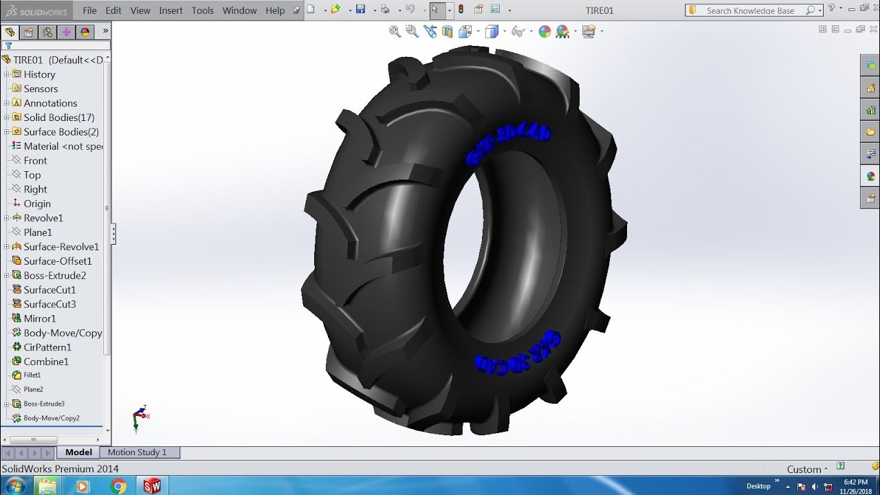Viewport: 880px width, 495px height.
Task: Open the Edit menu
Action: point(113,10)
